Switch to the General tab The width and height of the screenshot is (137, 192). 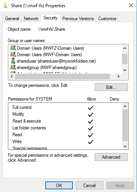pyautogui.click(x=12, y=19)
